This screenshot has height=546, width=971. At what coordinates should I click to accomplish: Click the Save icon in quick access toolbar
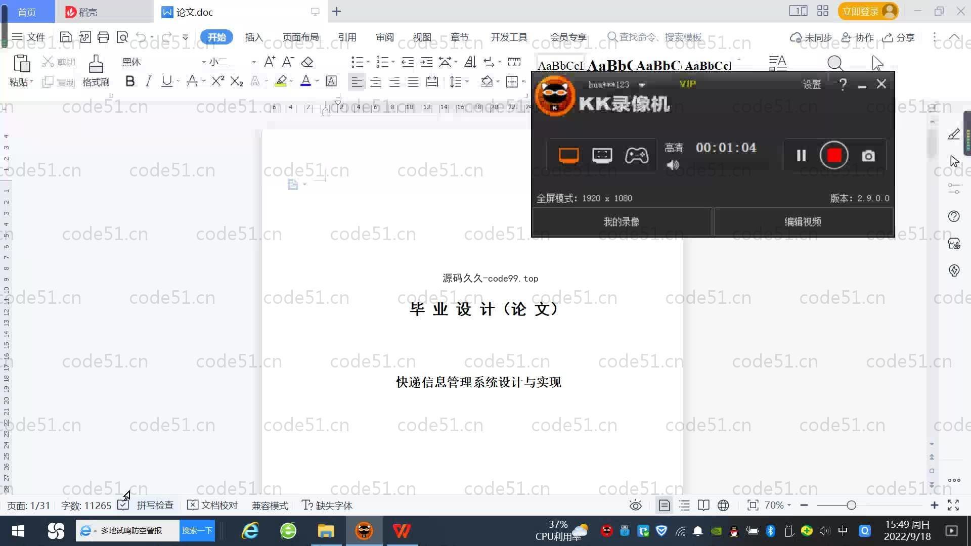pos(65,37)
